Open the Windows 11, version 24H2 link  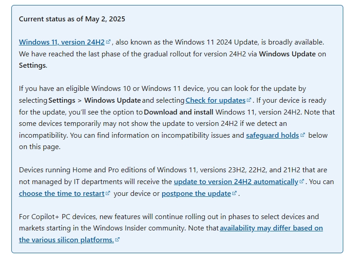click(x=61, y=42)
